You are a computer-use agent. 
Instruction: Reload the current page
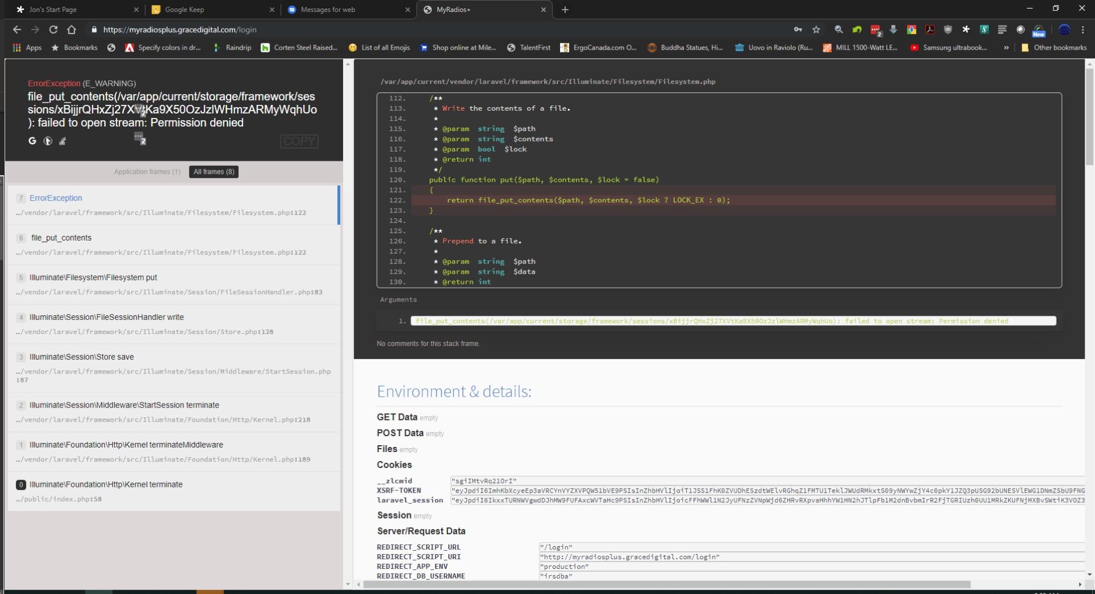coord(53,30)
